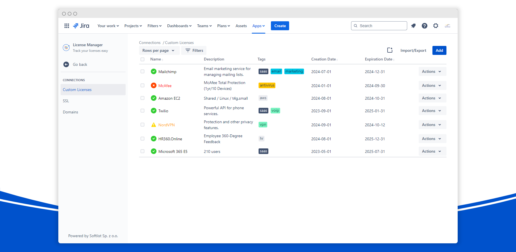516x252 pixels.
Task: Click the Create button
Action: (x=280, y=26)
